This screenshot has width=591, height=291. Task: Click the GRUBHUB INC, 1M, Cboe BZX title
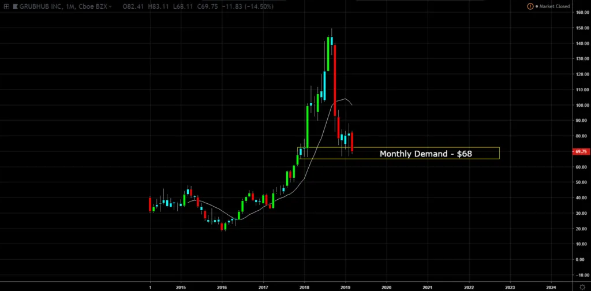[62, 6]
